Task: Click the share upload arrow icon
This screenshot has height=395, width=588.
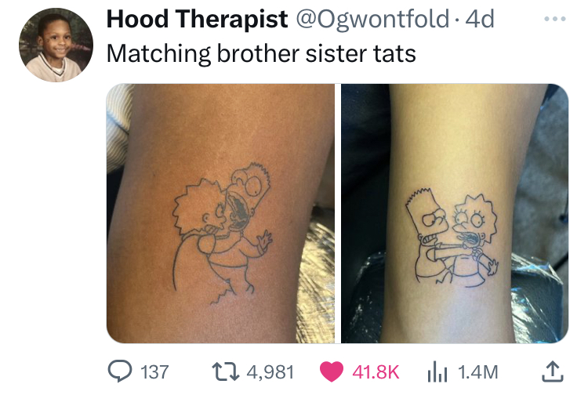Action: pos(553,371)
